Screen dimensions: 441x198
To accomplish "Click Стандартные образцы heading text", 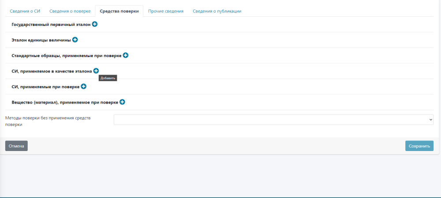I will [66, 56].
